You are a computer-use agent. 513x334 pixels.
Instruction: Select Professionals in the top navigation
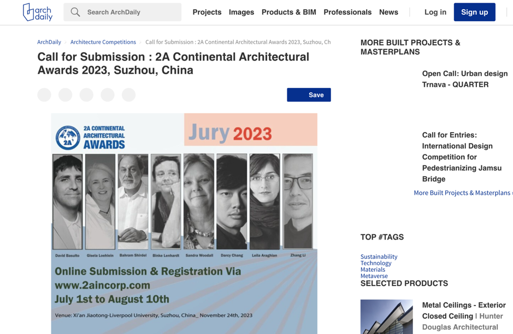coord(347,12)
